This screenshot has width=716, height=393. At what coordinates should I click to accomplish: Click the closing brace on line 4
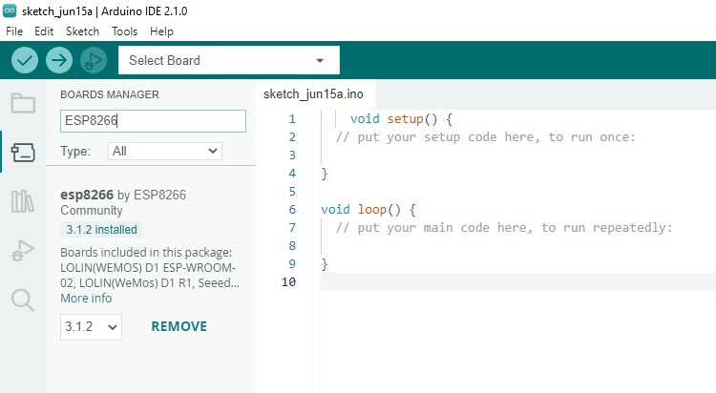[325, 174]
